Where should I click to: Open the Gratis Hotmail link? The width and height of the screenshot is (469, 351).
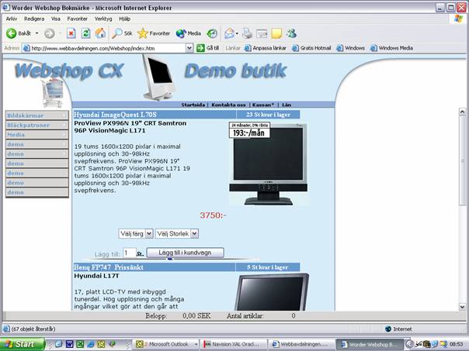tap(311, 48)
